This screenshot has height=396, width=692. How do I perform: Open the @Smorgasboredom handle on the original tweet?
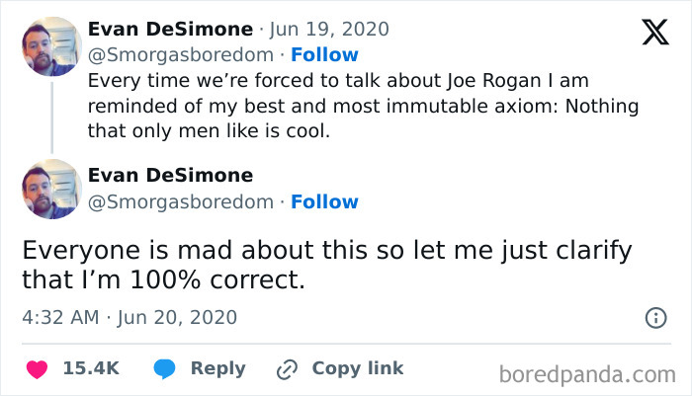(x=180, y=54)
